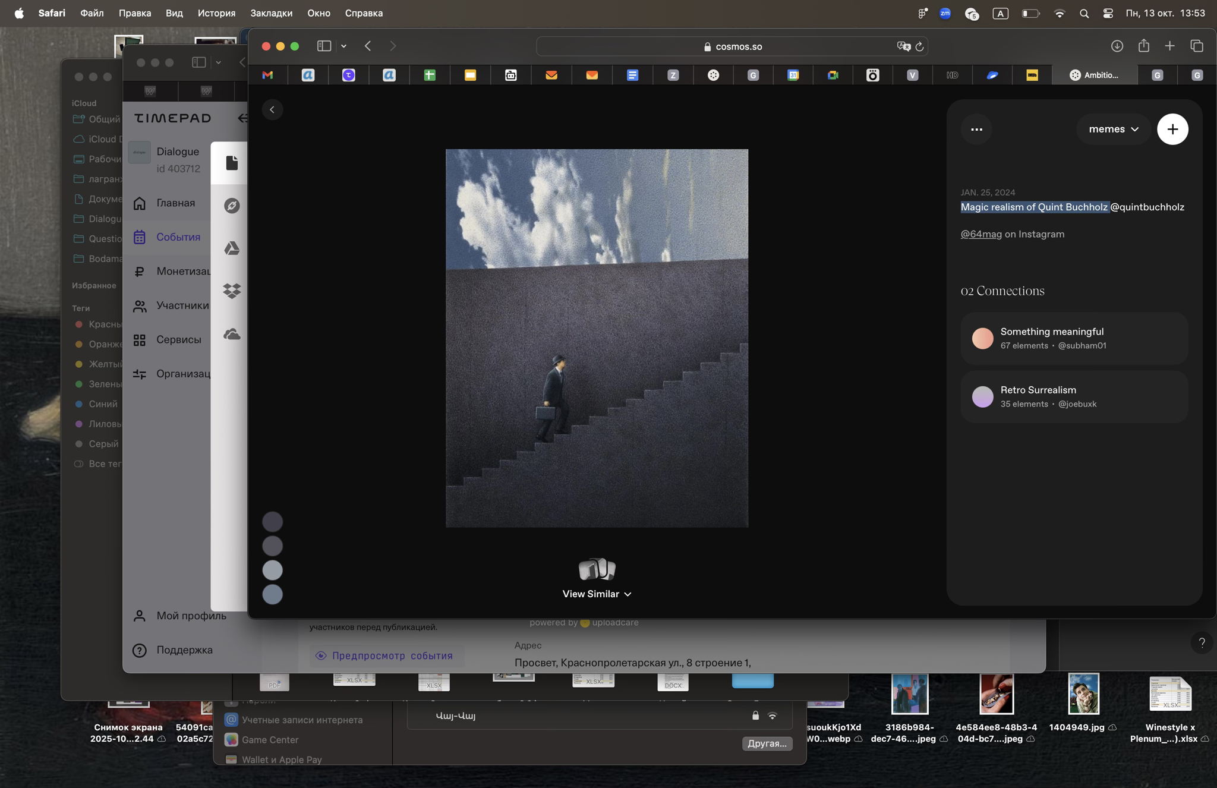Select the lightest gray color swatch
Image resolution: width=1217 pixels, height=788 pixels.
(272, 570)
